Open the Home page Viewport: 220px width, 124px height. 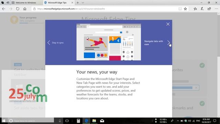25,9
